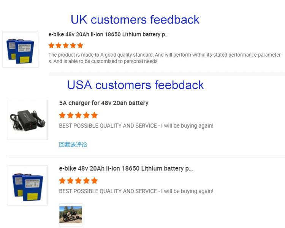The image size is (285, 228).
Task: Click the middle star of the 5A charger review
Action: [x=78, y=115]
